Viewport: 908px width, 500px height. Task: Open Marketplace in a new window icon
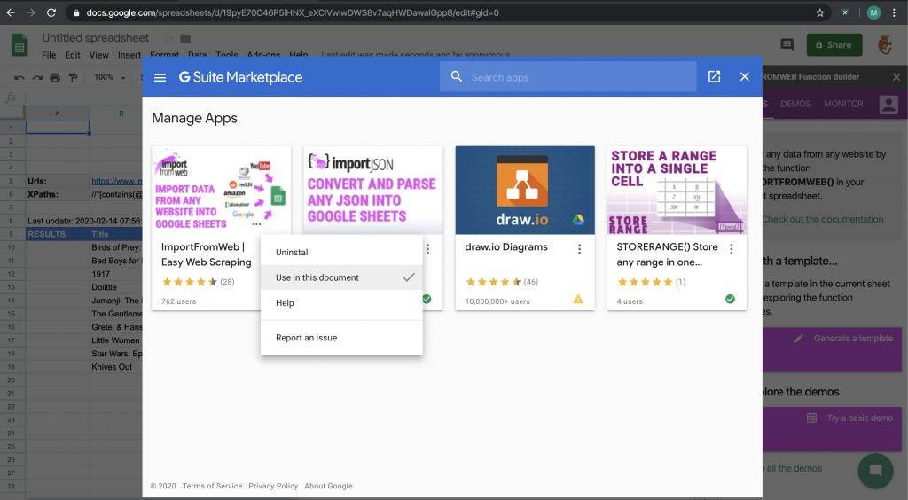[714, 76]
